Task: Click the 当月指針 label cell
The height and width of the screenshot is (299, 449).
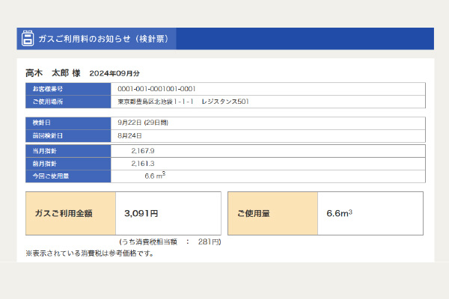Action: 68,151
